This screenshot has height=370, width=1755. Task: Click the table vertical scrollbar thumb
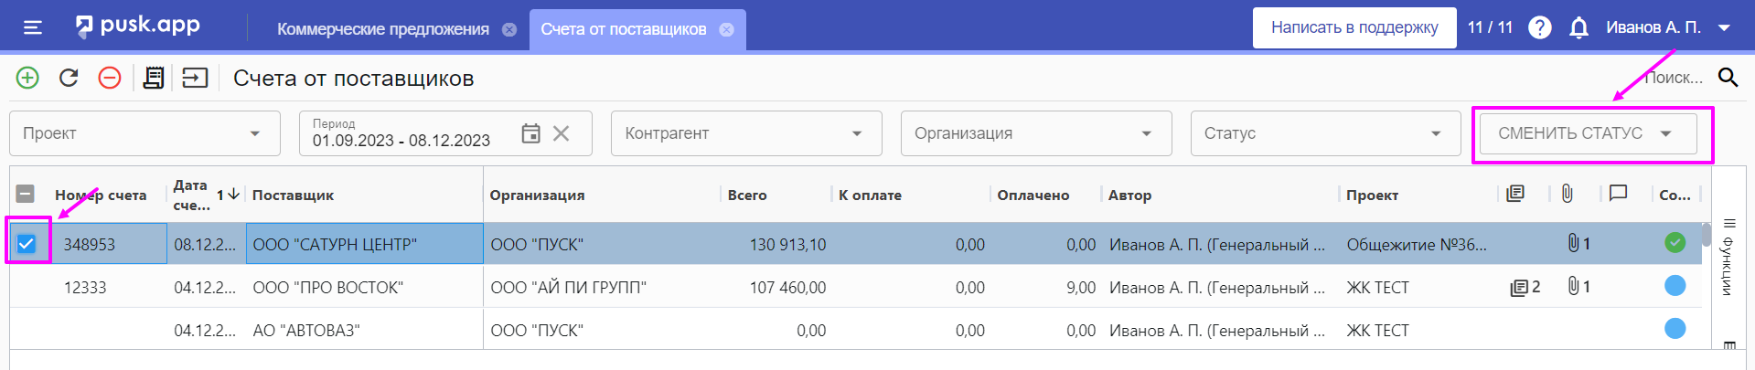1707,234
